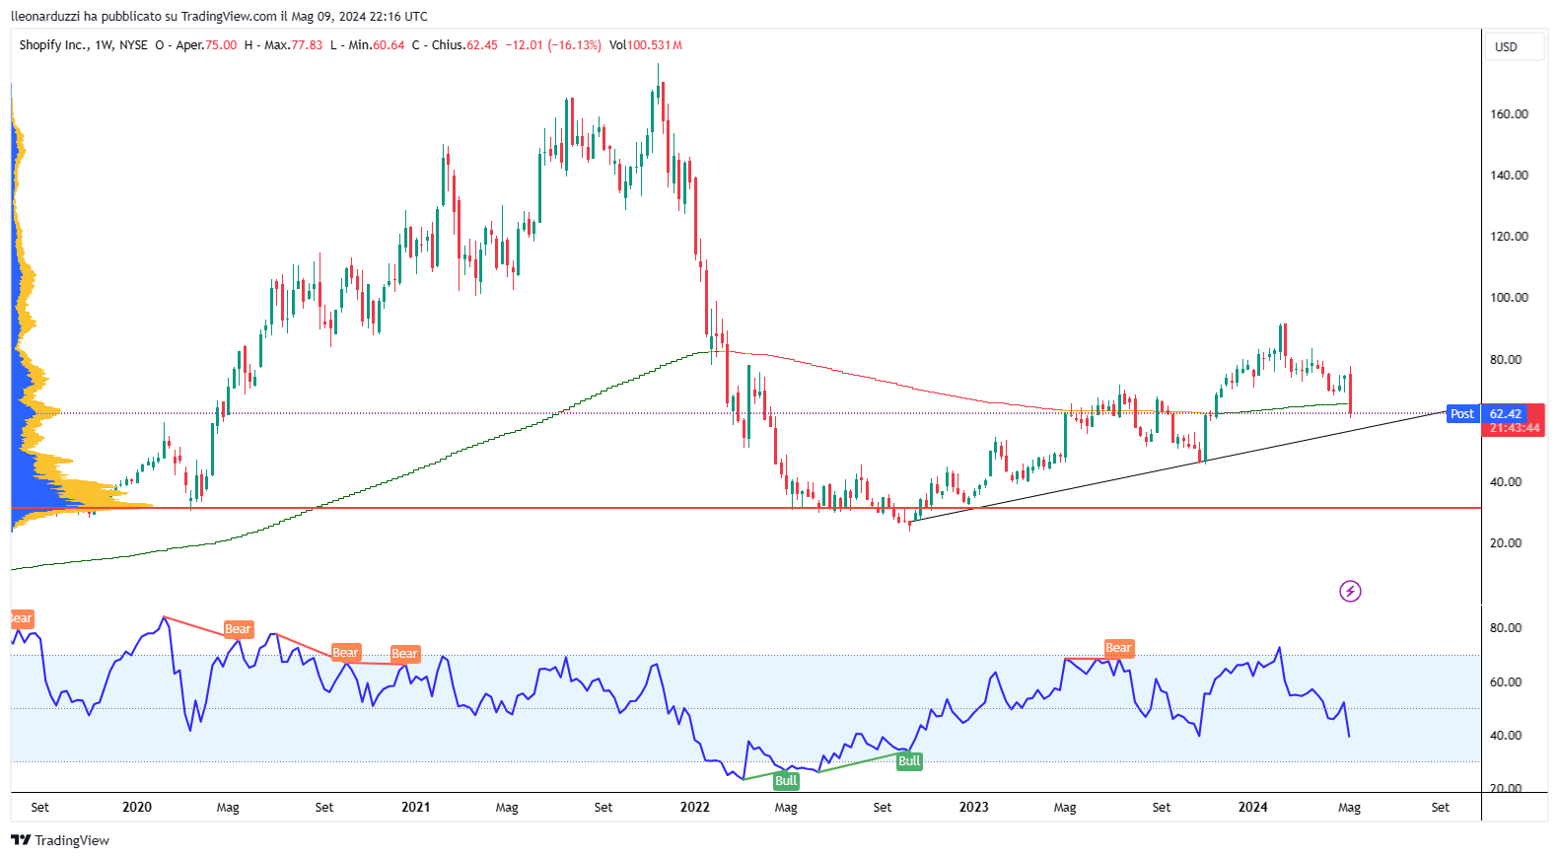This screenshot has width=1559, height=858.
Task: Click the 100.00 price axis label
Action: tap(1509, 297)
